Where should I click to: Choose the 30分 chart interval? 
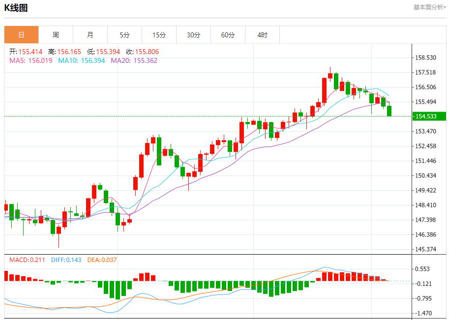click(x=194, y=35)
